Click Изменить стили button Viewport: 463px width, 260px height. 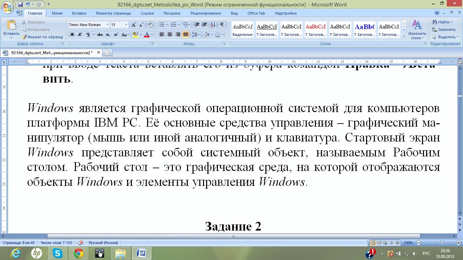pyautogui.click(x=417, y=30)
